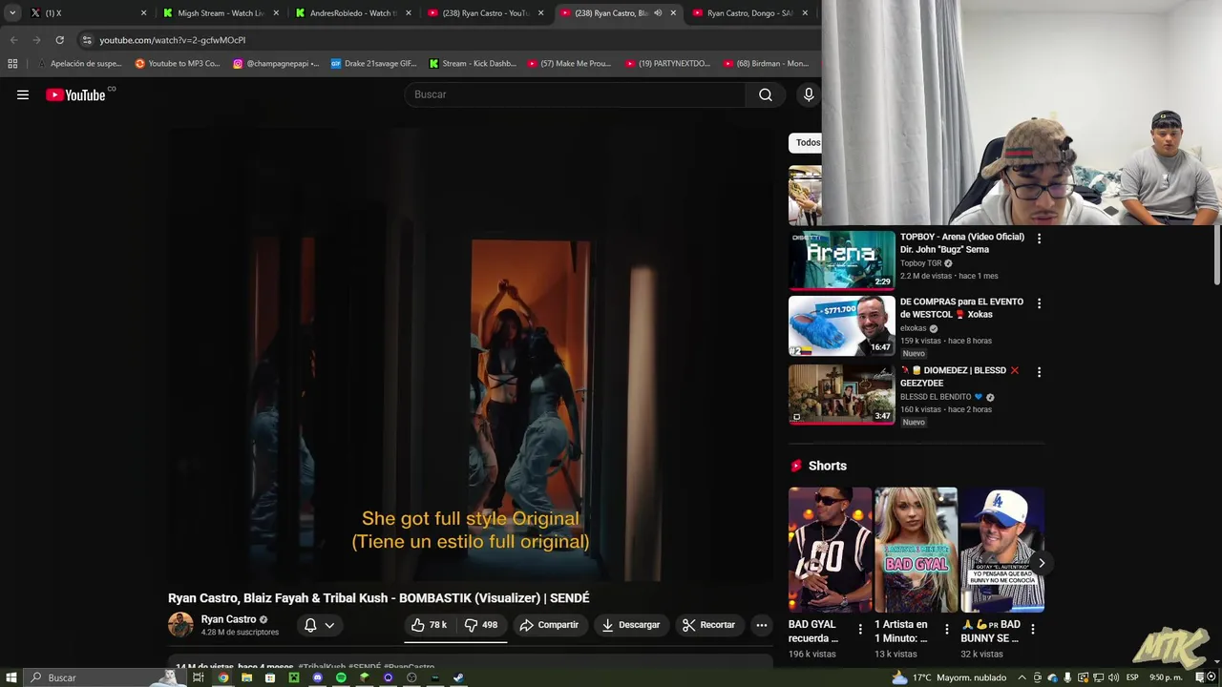1222x687 pixels.
Task: Toggle the notification bell for Ryan Castro
Action: click(310, 625)
